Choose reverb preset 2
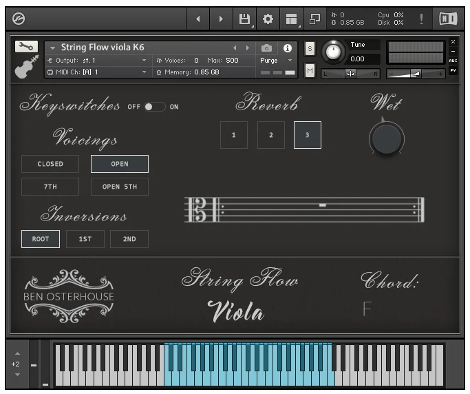This screenshot has height=394, width=470. click(271, 135)
